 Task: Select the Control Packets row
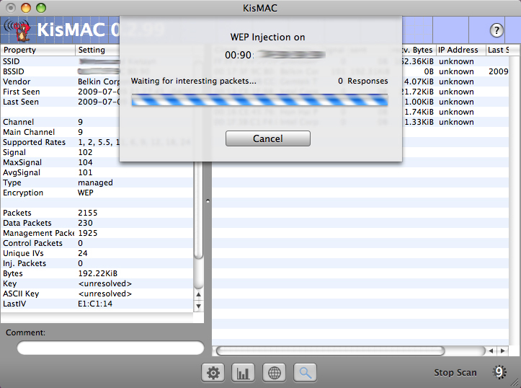97,243
